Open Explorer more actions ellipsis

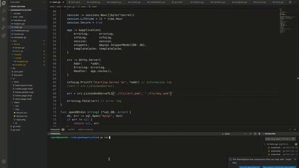point(43,2)
